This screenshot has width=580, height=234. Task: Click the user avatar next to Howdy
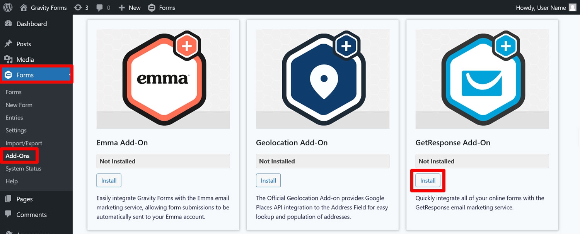pyautogui.click(x=573, y=7)
